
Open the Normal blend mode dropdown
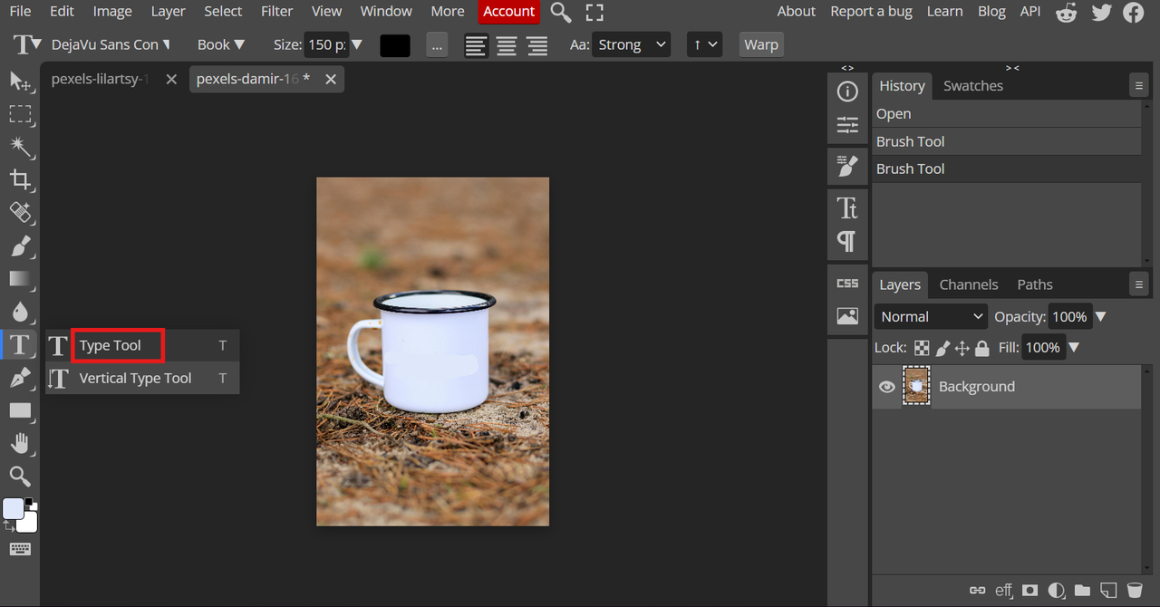point(931,316)
